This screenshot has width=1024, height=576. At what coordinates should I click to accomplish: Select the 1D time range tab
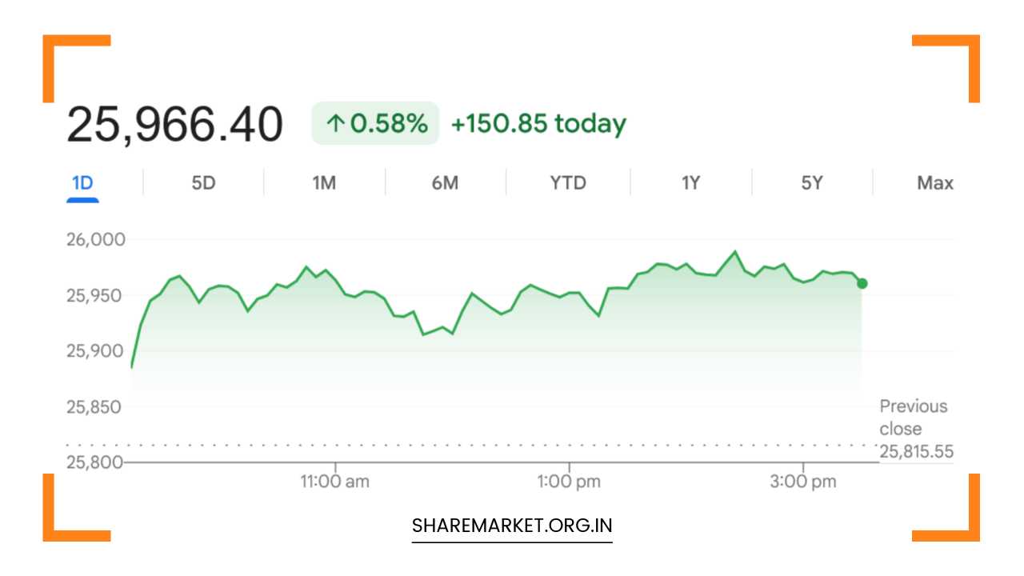(x=82, y=183)
